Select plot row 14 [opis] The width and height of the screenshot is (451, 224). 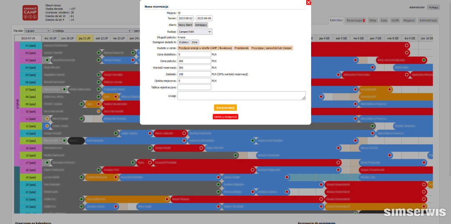coord(31,141)
